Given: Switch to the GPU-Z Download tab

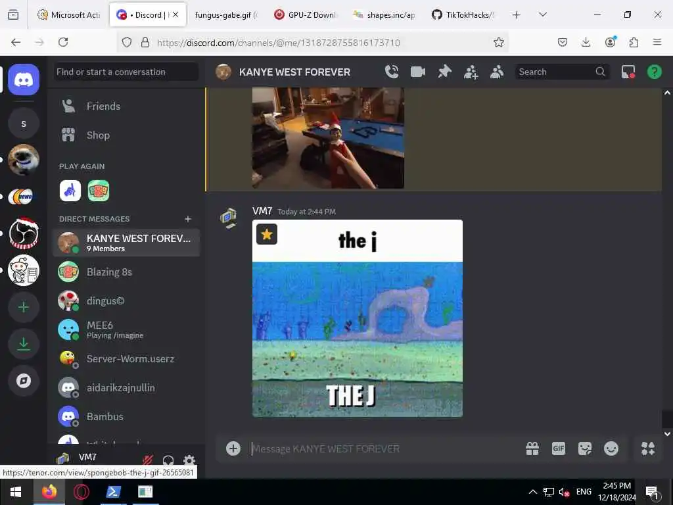Looking at the screenshot, I should coord(306,14).
